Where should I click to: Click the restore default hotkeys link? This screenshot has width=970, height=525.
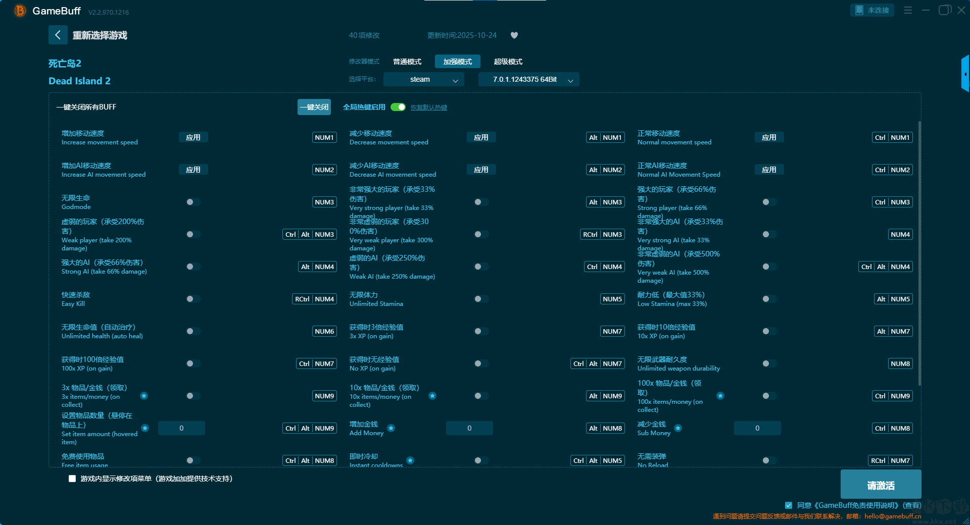pos(428,108)
